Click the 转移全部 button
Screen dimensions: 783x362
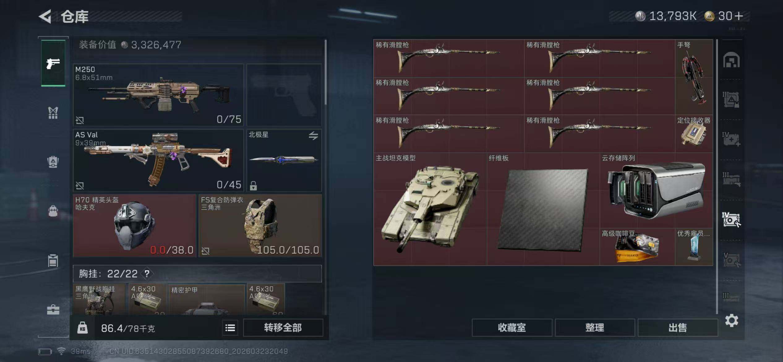[283, 328]
